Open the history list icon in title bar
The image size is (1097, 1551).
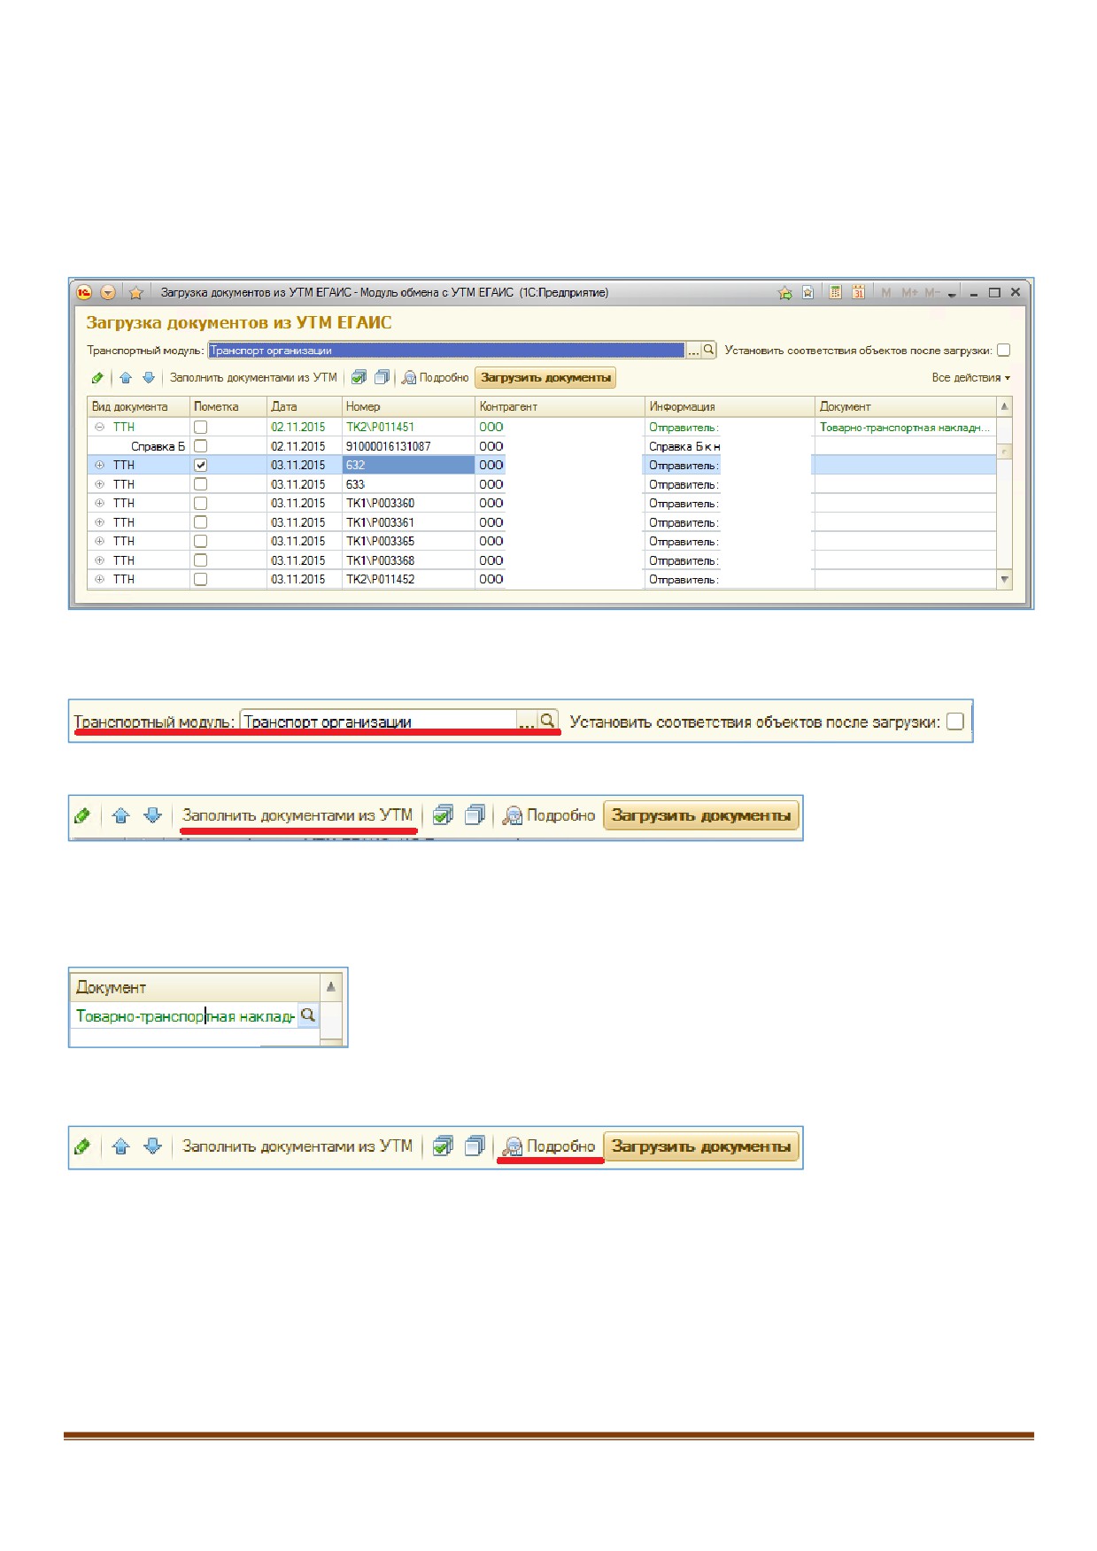point(807,292)
